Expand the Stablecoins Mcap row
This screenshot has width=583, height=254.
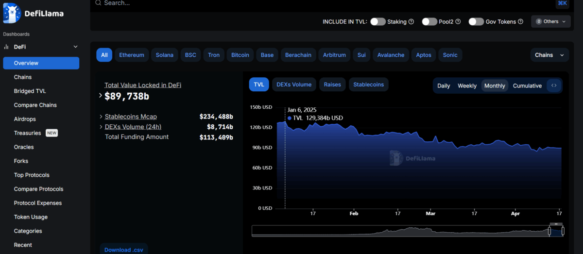(x=101, y=117)
